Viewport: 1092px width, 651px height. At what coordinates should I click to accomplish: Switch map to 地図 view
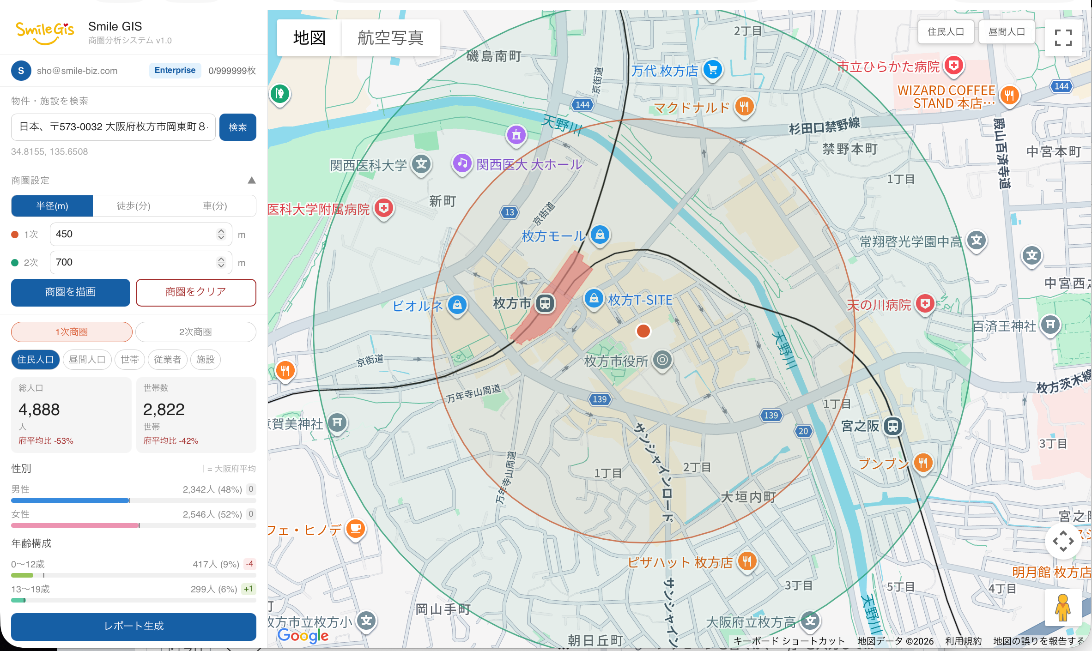coord(309,38)
